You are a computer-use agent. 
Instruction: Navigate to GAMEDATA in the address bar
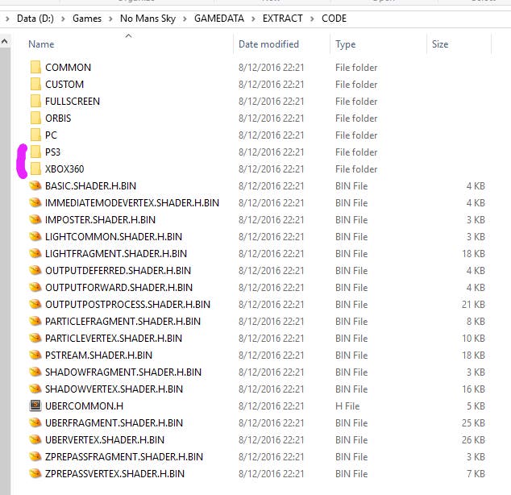219,19
